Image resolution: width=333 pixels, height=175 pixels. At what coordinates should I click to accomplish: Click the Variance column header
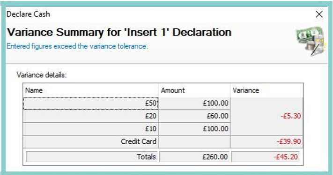pyautogui.click(x=267, y=91)
